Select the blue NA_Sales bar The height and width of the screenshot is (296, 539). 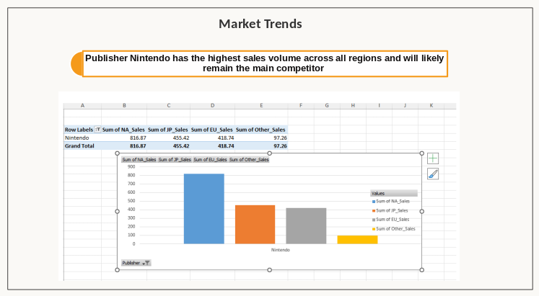point(204,209)
